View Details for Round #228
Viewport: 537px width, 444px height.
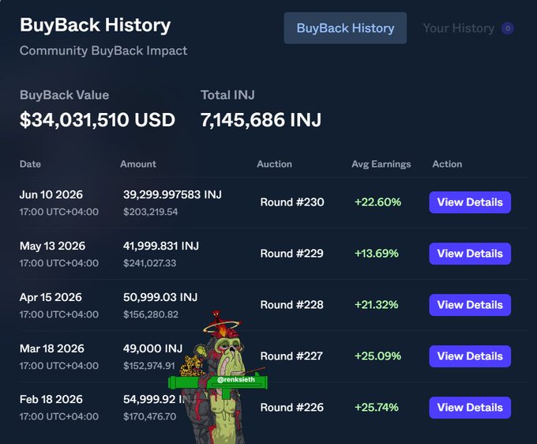coord(470,305)
